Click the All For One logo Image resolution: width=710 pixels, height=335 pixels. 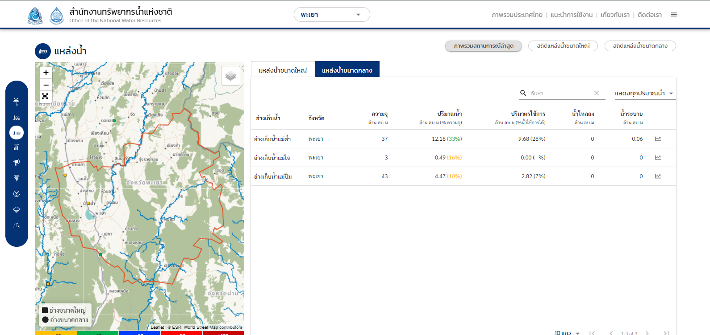(x=35, y=16)
